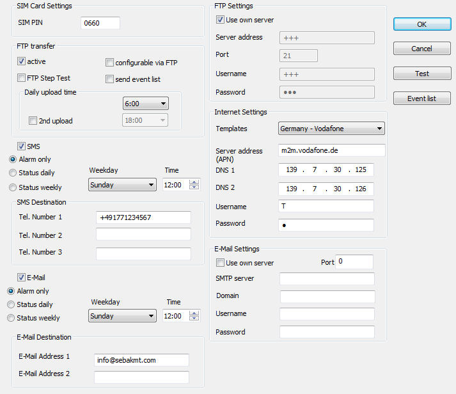456x394 pixels.
Task: Decrease SMS time with down spinner arrow
Action: pos(194,187)
